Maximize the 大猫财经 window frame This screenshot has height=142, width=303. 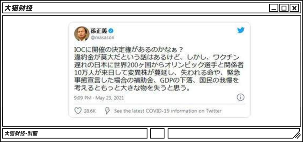(284, 8)
